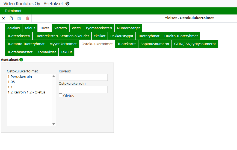Click the dashboard icon next to title
Screen dimensions: 237x150
68,4
